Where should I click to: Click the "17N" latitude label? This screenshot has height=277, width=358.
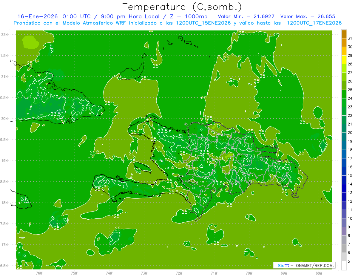[x=5, y=245]
